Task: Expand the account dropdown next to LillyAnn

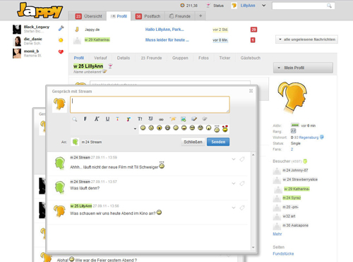Action: 264,6
